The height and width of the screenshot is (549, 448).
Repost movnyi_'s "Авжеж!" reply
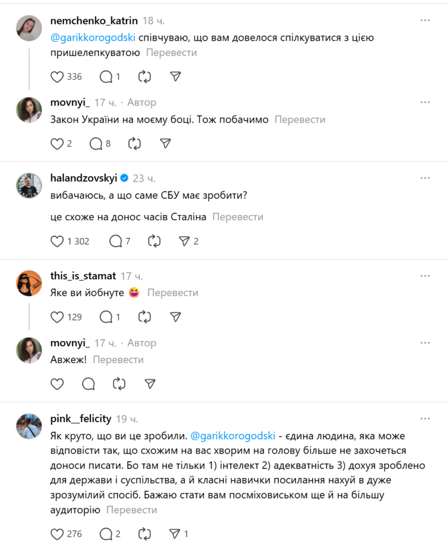119,384
